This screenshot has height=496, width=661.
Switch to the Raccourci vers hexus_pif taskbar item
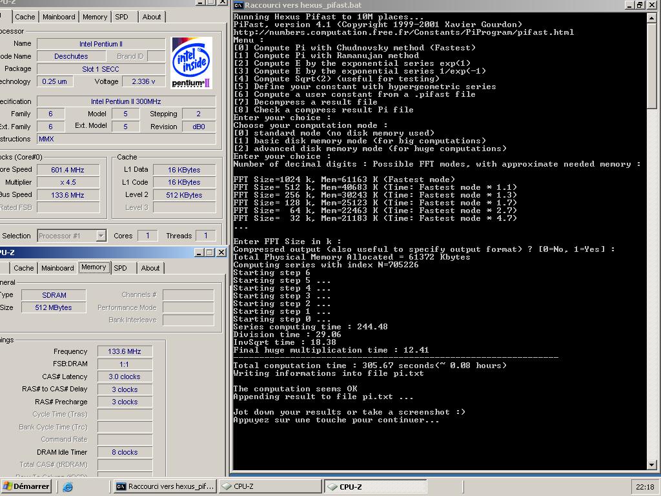coord(165,486)
